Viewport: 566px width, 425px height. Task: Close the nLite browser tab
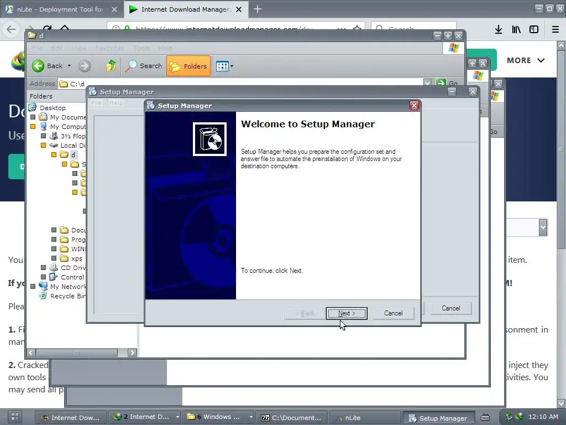click(x=114, y=9)
